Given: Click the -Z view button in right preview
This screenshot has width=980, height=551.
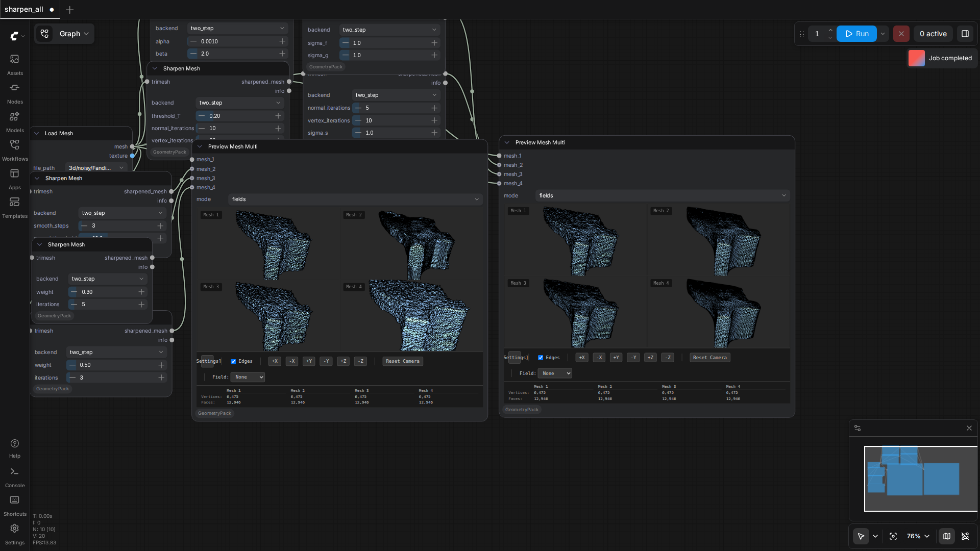Looking at the screenshot, I should 668,358.
